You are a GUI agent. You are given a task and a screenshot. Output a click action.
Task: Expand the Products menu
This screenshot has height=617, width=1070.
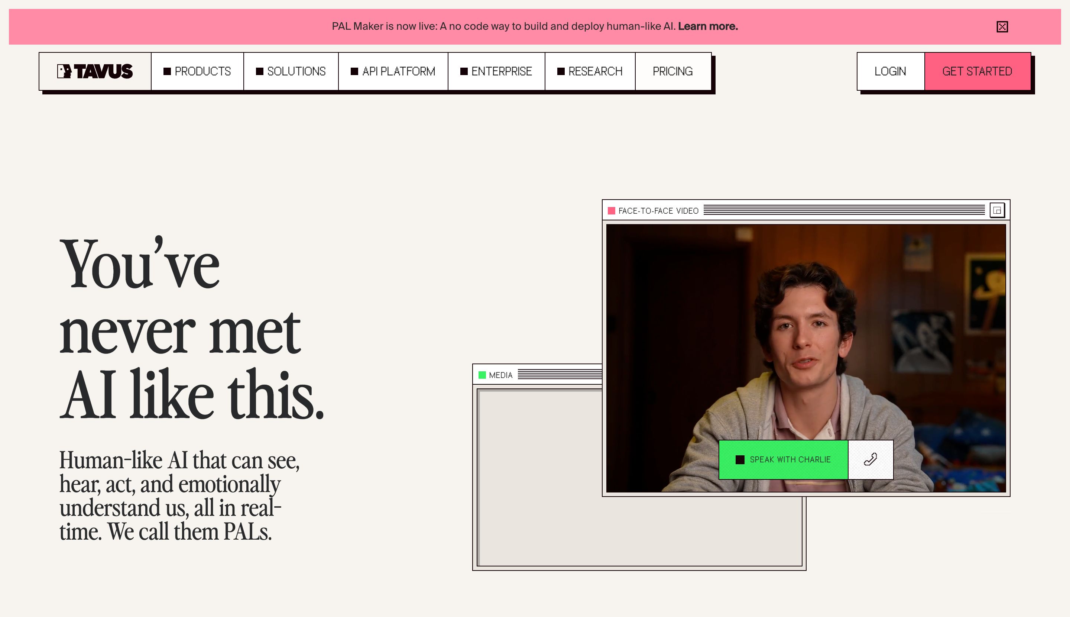pos(197,71)
